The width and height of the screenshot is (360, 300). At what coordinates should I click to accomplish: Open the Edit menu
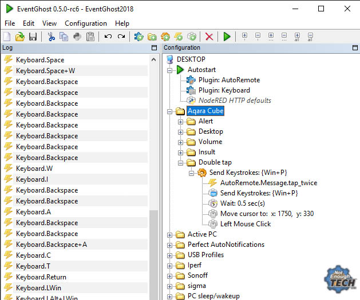(29, 23)
